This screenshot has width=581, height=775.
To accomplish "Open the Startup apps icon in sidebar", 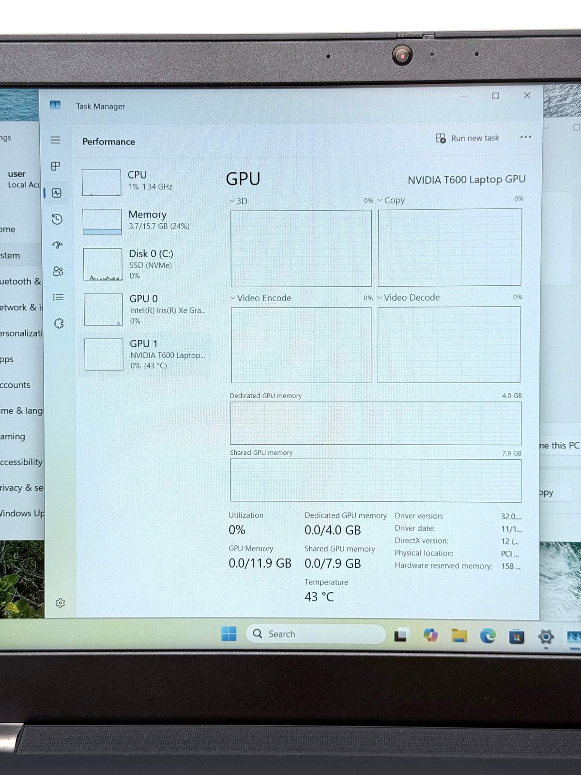I will pos(58,245).
